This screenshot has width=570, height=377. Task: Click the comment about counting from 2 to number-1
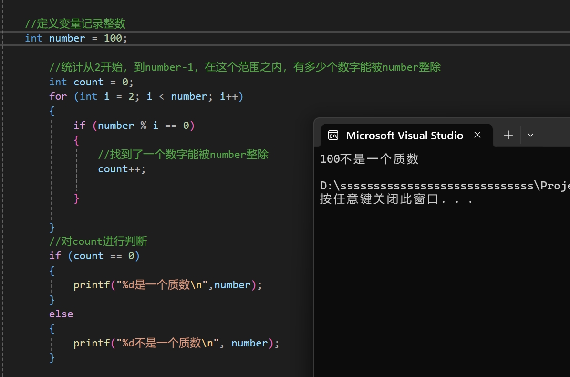[x=245, y=67]
